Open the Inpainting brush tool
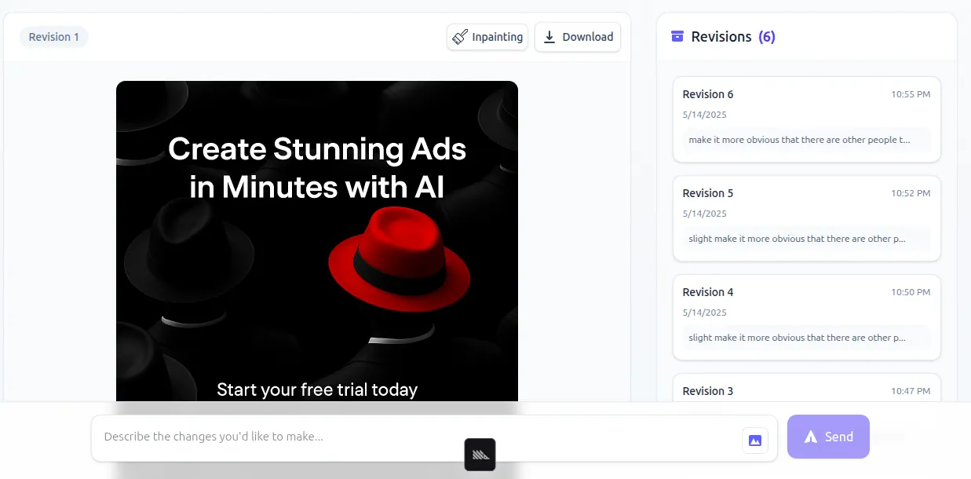 point(487,37)
